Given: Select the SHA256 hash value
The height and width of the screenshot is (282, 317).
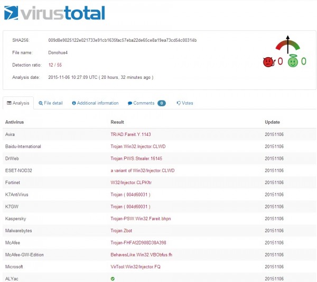Looking at the screenshot, I should [122, 40].
